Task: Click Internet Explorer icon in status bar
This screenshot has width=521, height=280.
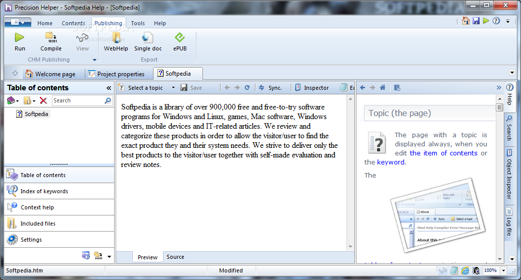Action: pyautogui.click(x=465, y=271)
